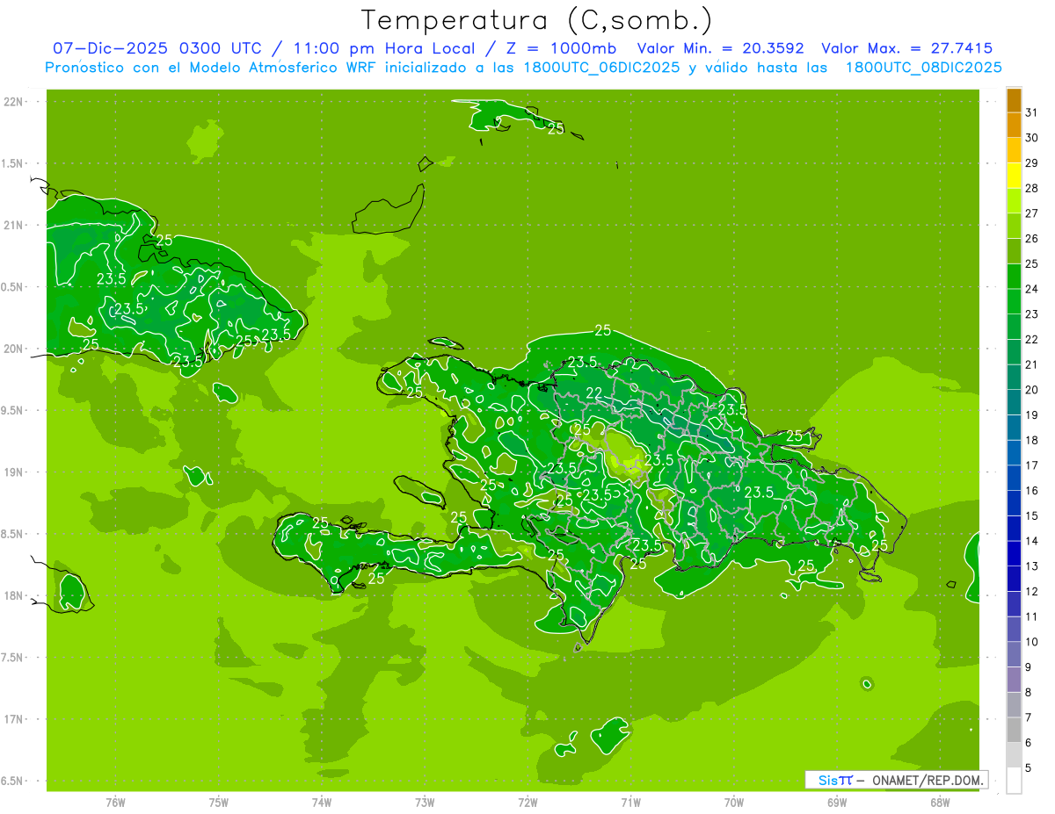
Task: Click the 25 contour label north of Hispaniola
Action: [602, 330]
